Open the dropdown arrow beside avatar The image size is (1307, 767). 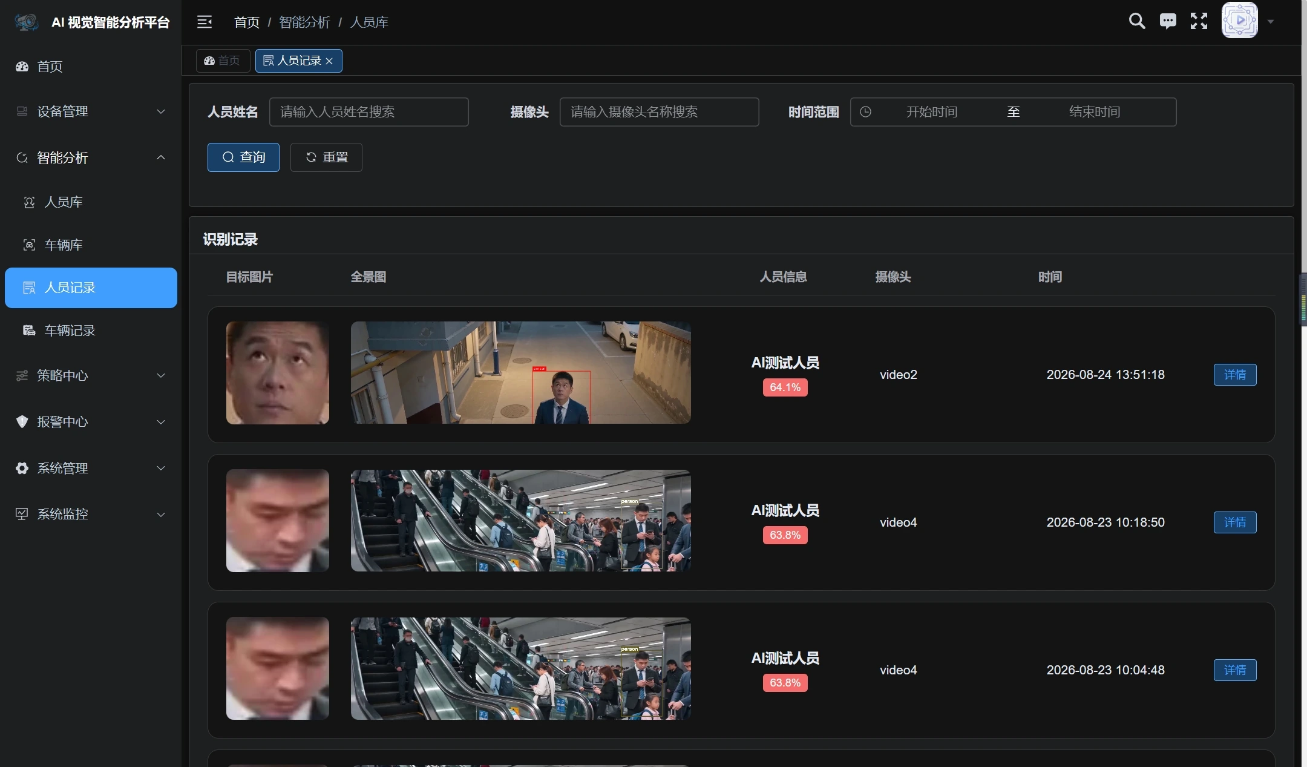1271,22
